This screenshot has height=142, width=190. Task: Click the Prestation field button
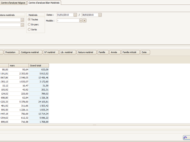(11, 52)
